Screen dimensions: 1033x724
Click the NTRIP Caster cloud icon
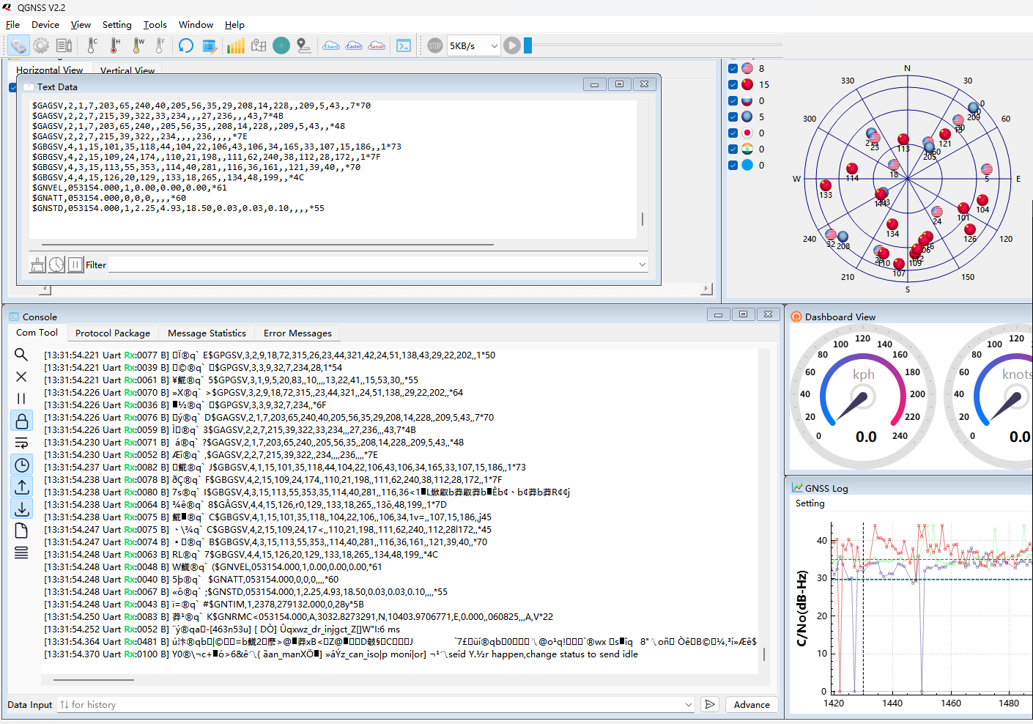(x=354, y=46)
